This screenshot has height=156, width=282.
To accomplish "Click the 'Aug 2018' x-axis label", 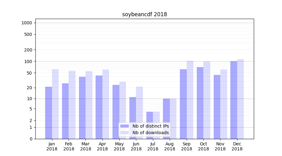I will (x=170, y=146).
